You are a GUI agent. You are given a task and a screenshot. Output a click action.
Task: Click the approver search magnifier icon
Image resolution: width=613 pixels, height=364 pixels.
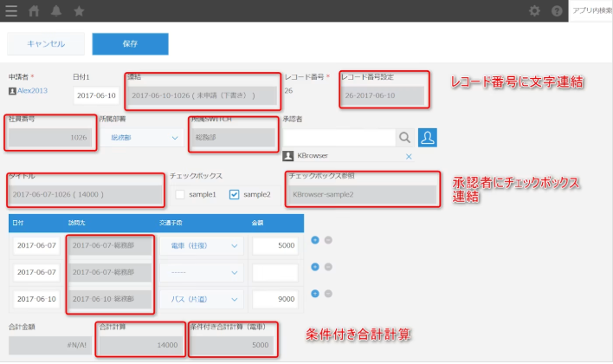(404, 138)
